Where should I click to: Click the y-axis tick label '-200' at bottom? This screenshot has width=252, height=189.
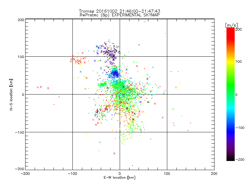tap(20, 169)
